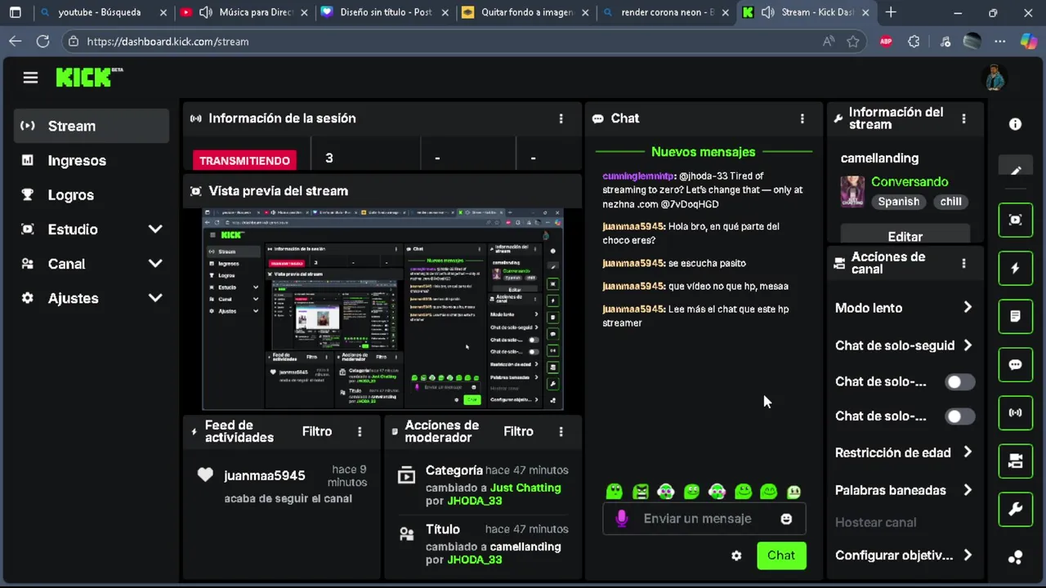Toggle lightning bolt activity widget in sidebar
The height and width of the screenshot is (588, 1046).
pyautogui.click(x=1015, y=269)
